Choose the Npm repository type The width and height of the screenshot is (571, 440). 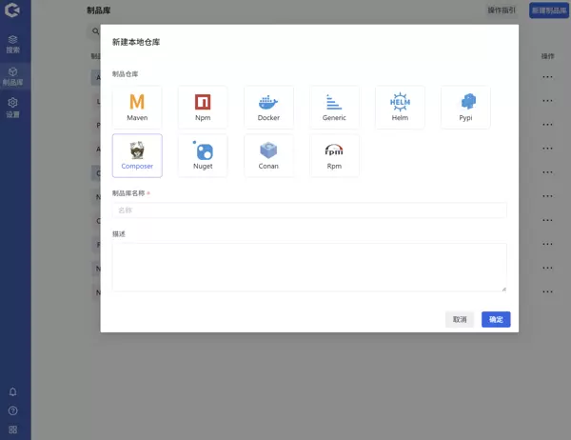[x=203, y=107]
